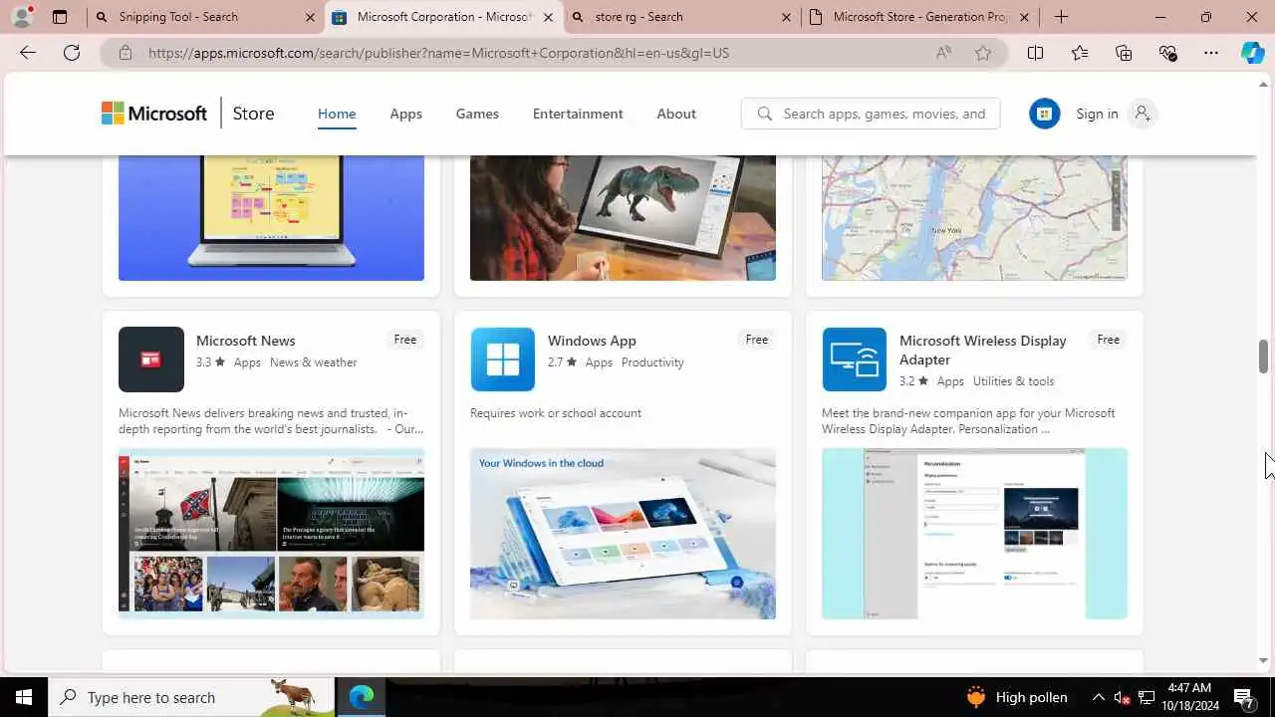Screen dimensions: 1275x717
Task: Launch Edge from the taskbar
Action: (x=361, y=697)
